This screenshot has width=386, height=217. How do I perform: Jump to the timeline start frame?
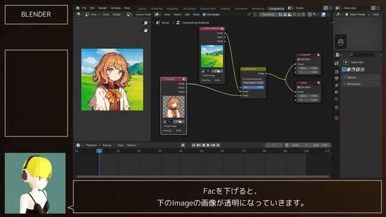click(x=194, y=145)
